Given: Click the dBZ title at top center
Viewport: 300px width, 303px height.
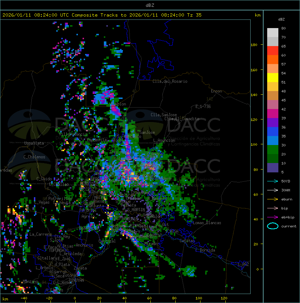Looking at the screenshot, I should pos(150,5).
